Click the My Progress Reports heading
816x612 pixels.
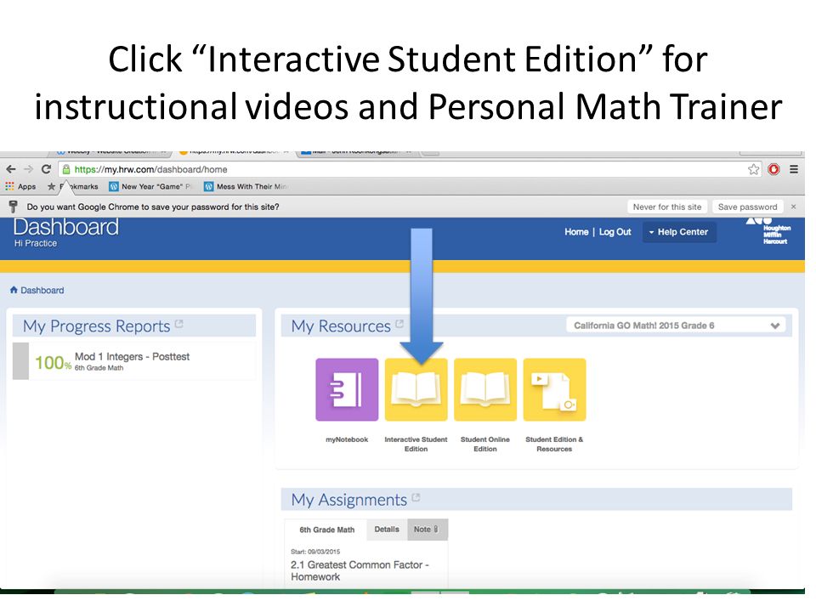click(96, 326)
